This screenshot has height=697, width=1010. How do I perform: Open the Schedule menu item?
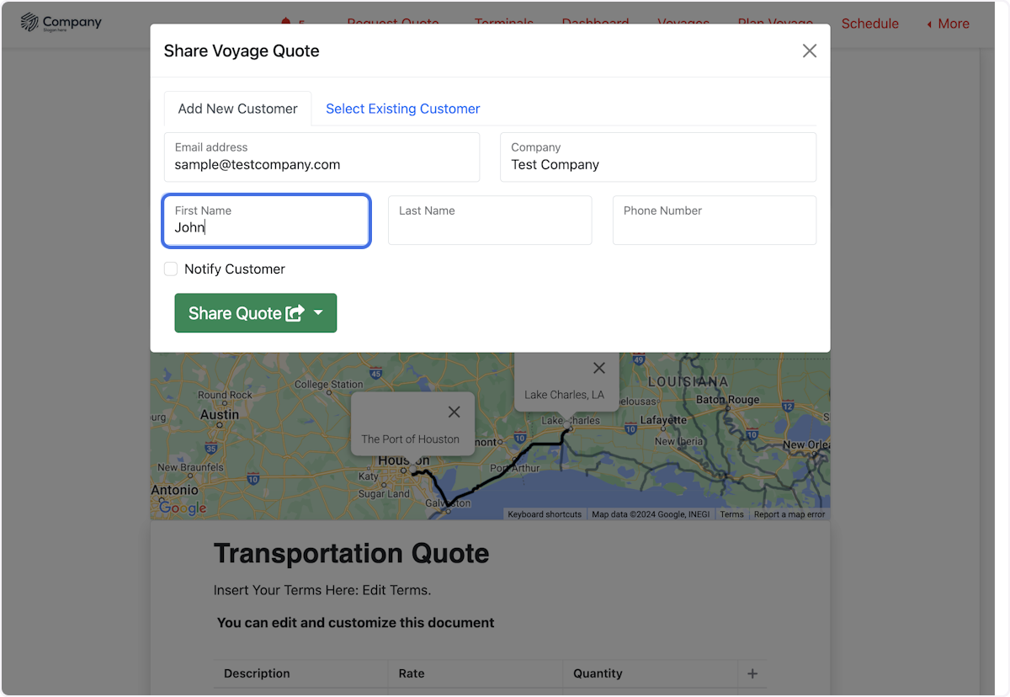(869, 24)
